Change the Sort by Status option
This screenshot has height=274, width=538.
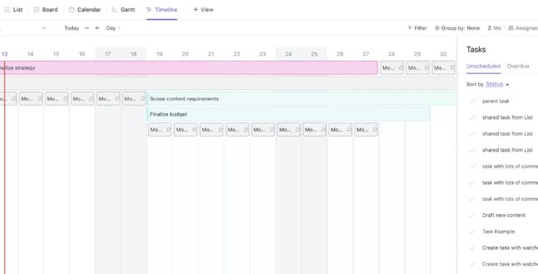click(494, 85)
